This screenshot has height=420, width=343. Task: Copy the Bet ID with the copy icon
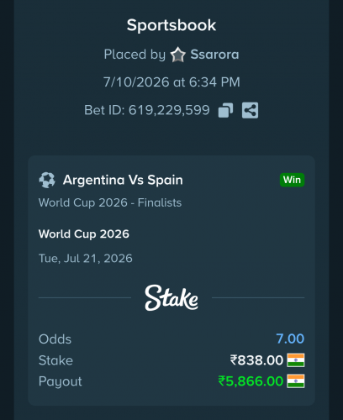click(x=225, y=110)
